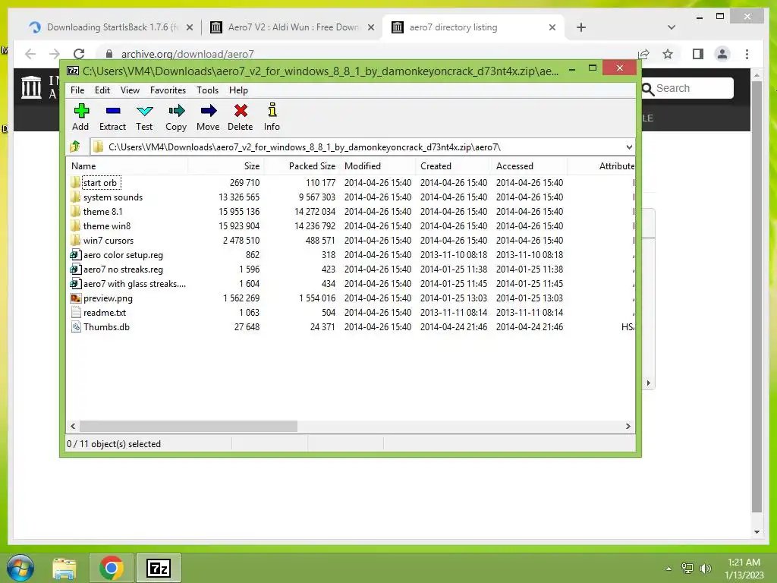Open Info for the archive
Viewport: 777px width, 583px height.
click(272, 117)
